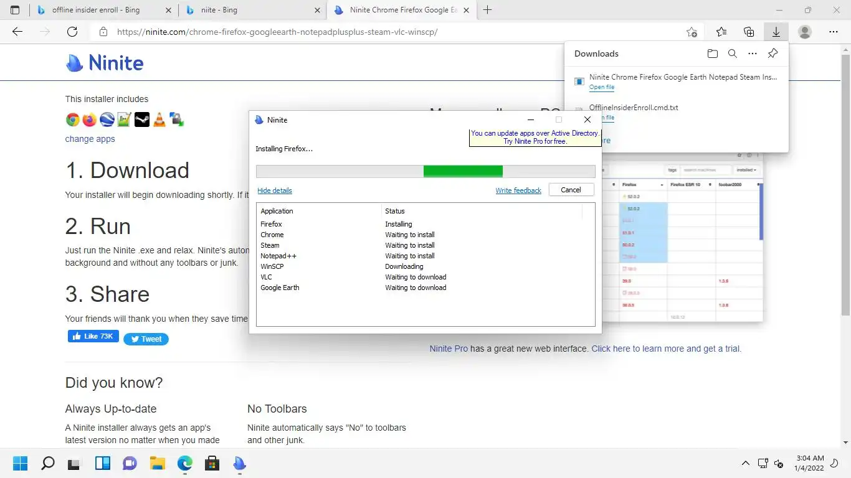Open Microsoft Store from the taskbar

coord(212,463)
